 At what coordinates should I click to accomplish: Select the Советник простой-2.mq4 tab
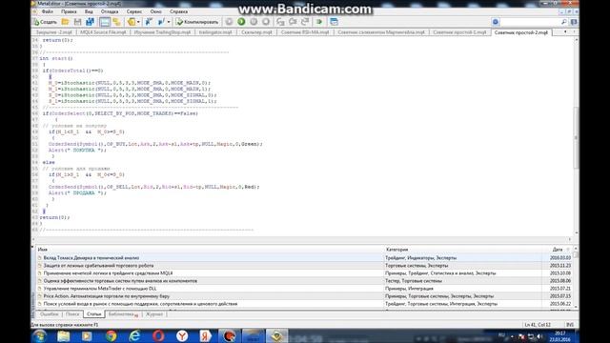pyautogui.click(x=521, y=32)
